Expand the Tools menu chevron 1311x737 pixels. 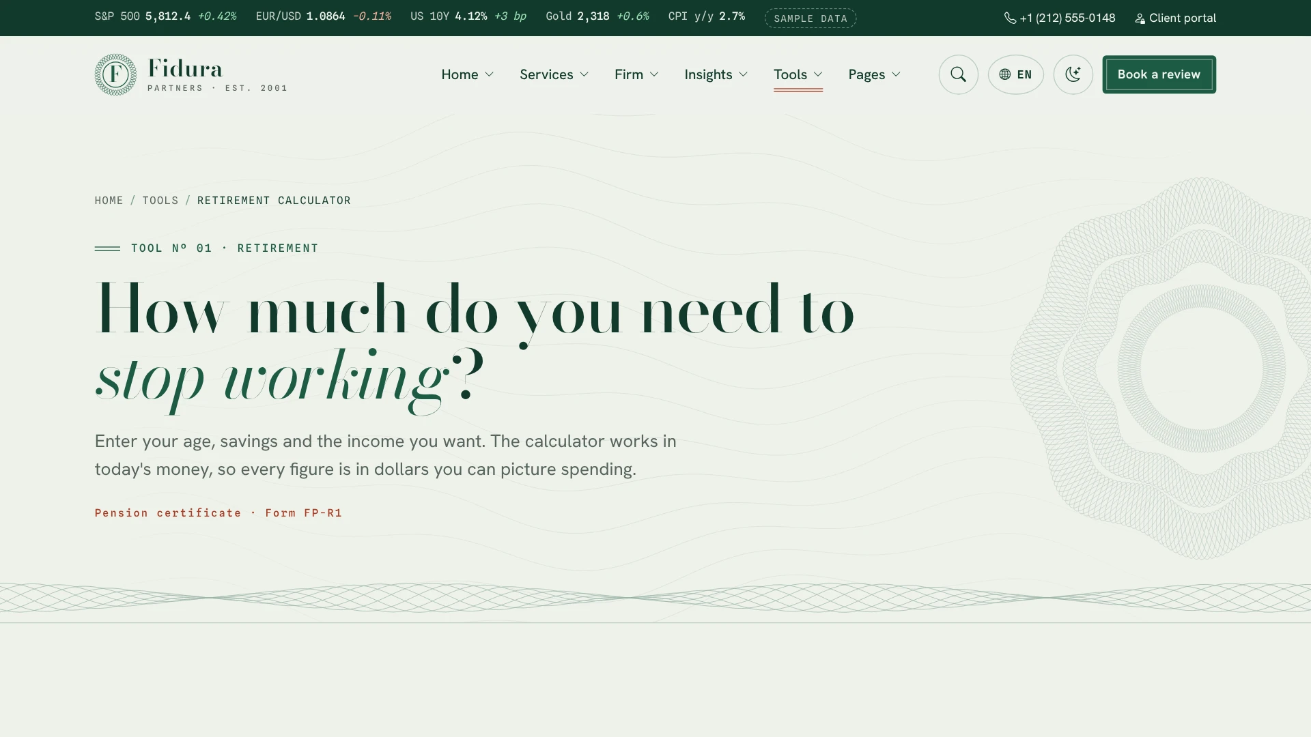(818, 74)
